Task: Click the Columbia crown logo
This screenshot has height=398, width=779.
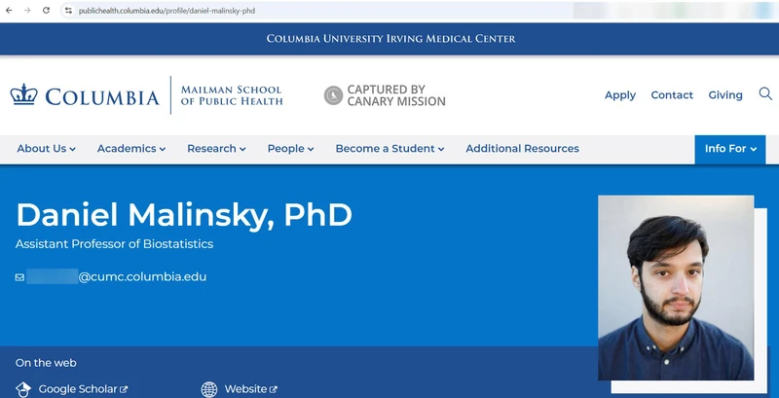Action: (22, 95)
